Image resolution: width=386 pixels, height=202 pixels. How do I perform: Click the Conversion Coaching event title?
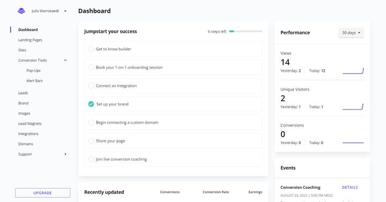point(300,187)
